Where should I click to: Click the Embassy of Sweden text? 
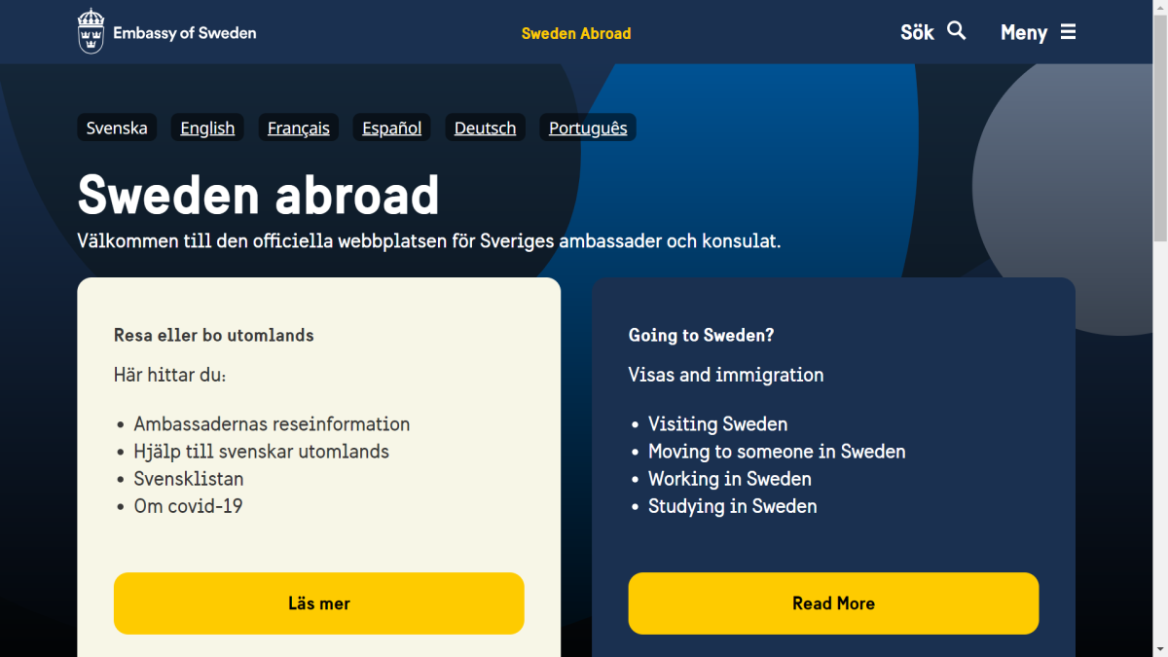185,33
